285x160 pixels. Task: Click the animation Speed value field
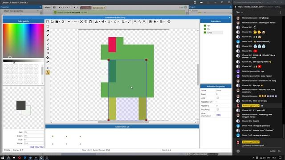(223, 94)
